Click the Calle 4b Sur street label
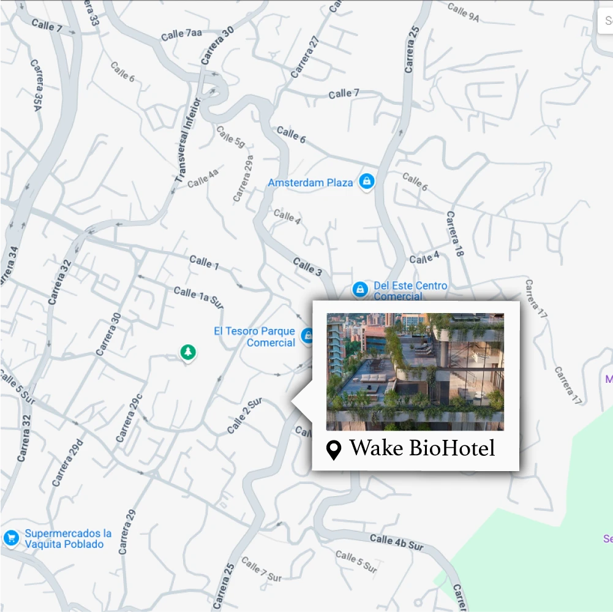 point(397,542)
